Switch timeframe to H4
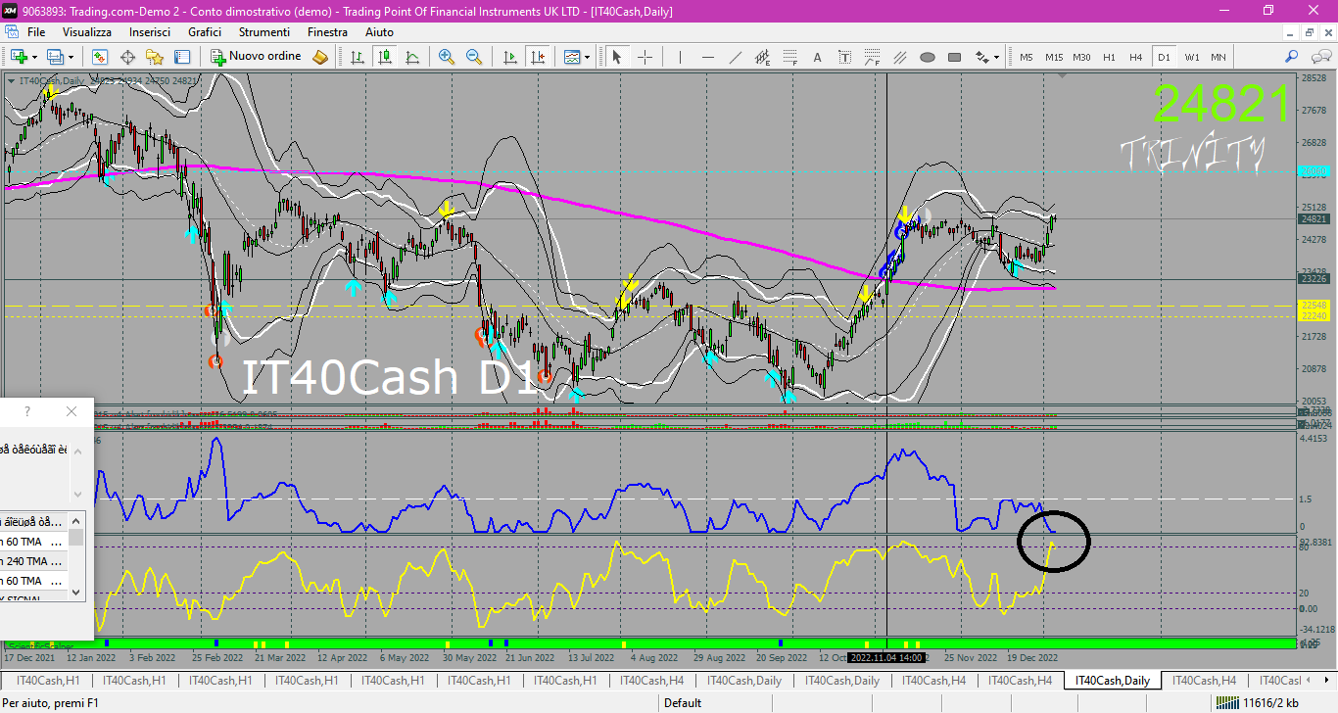The width and height of the screenshot is (1338, 713). tap(1136, 57)
